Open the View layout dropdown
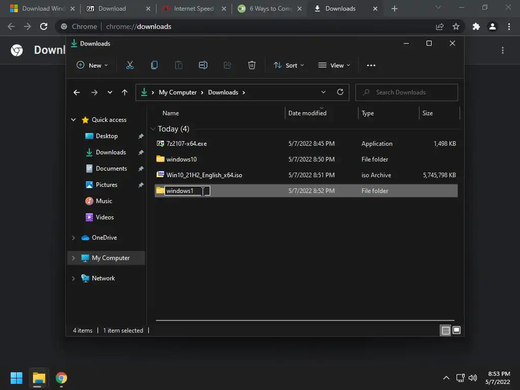Viewport: 520px width, 390px height. 334,66
